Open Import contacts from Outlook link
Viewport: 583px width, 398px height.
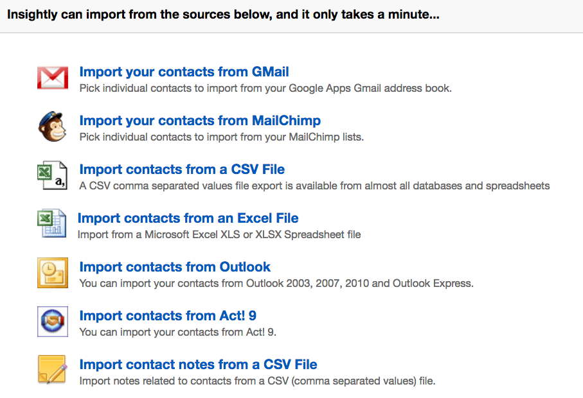175,267
